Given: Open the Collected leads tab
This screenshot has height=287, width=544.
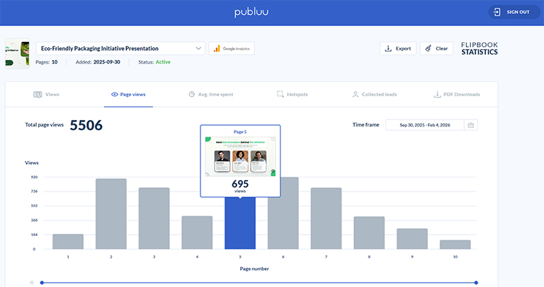Looking at the screenshot, I should pos(375,95).
